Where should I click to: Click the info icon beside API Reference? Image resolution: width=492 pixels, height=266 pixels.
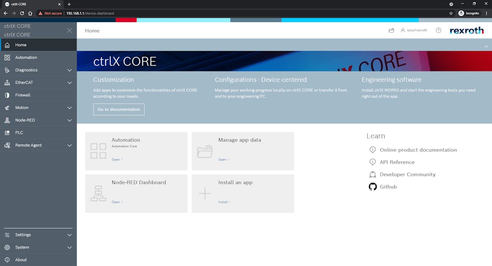(x=372, y=162)
